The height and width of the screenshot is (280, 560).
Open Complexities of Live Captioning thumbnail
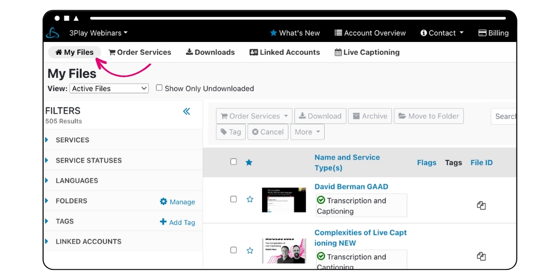pyautogui.click(x=284, y=251)
